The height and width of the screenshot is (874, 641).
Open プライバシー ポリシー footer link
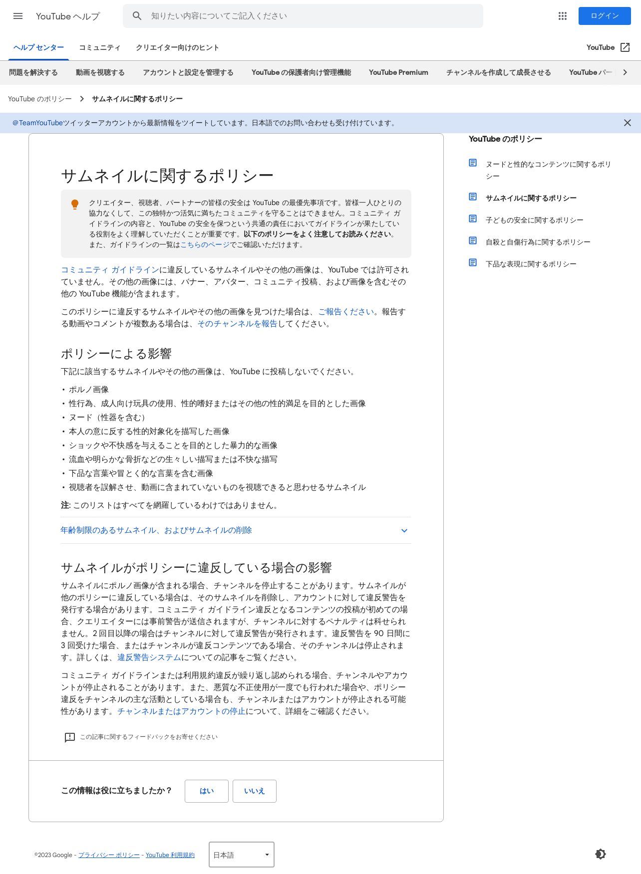[109, 855]
